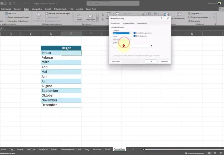Select the Zufall sheet tab
Screen dimensions: 224x155
107,149
